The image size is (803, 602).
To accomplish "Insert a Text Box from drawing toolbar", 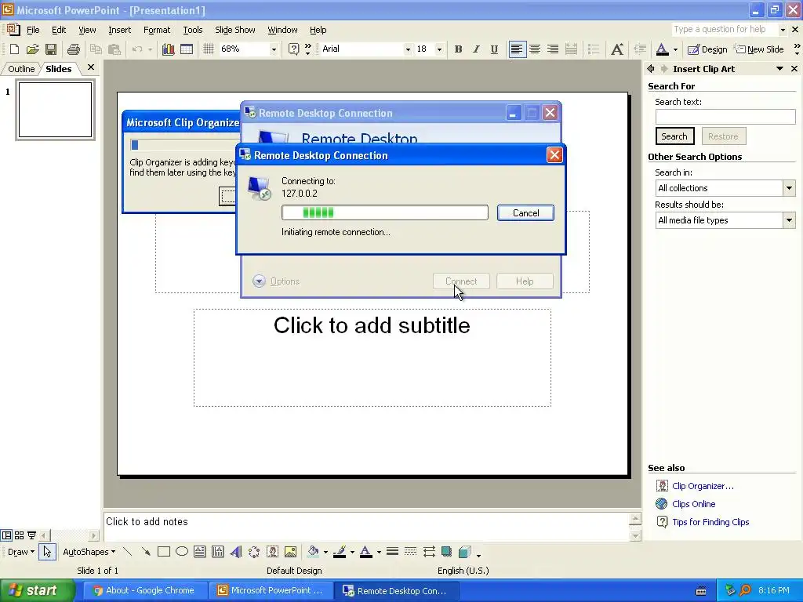I will (200, 552).
